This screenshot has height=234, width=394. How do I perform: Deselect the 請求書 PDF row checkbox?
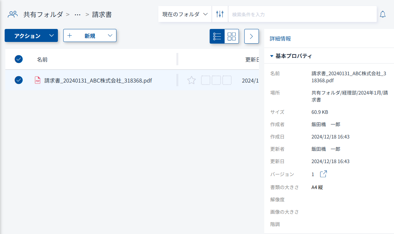coord(19,80)
